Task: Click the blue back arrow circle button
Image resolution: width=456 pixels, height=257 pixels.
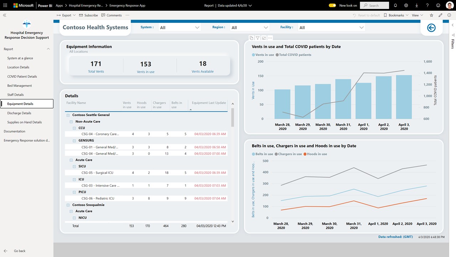Action: coord(431,27)
